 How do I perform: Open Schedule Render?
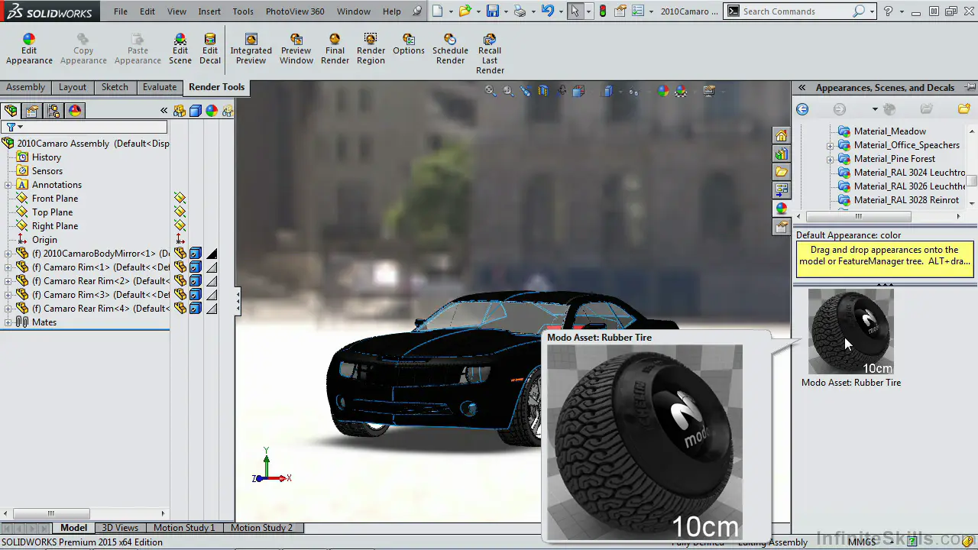(450, 50)
